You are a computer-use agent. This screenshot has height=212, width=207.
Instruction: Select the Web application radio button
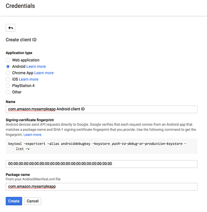click(8, 60)
